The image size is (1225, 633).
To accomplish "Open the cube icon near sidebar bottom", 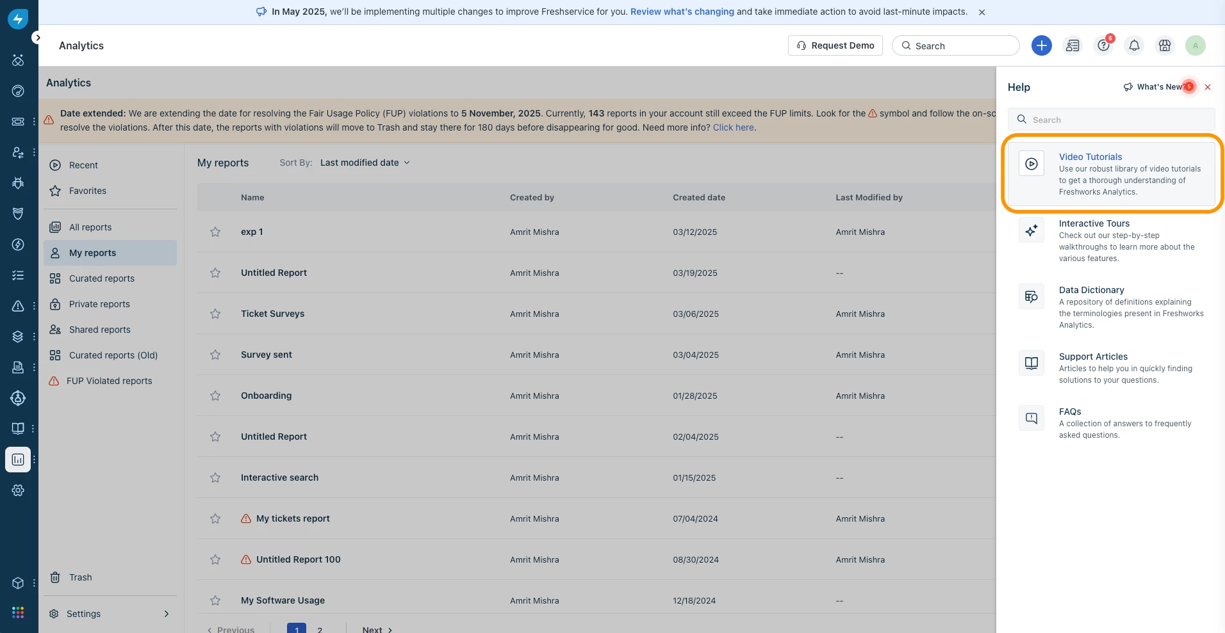I will click(18, 583).
